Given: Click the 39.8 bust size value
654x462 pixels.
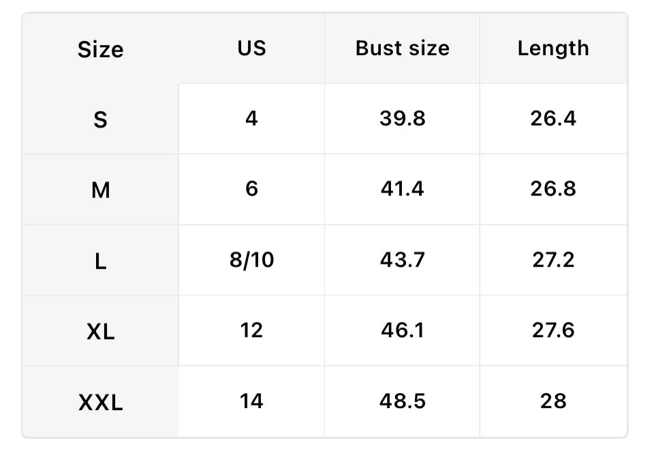Looking at the screenshot, I should [402, 119].
